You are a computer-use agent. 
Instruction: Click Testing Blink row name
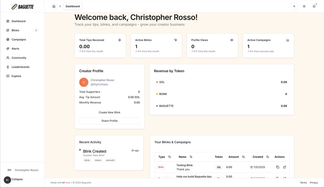pyautogui.click(x=184, y=165)
